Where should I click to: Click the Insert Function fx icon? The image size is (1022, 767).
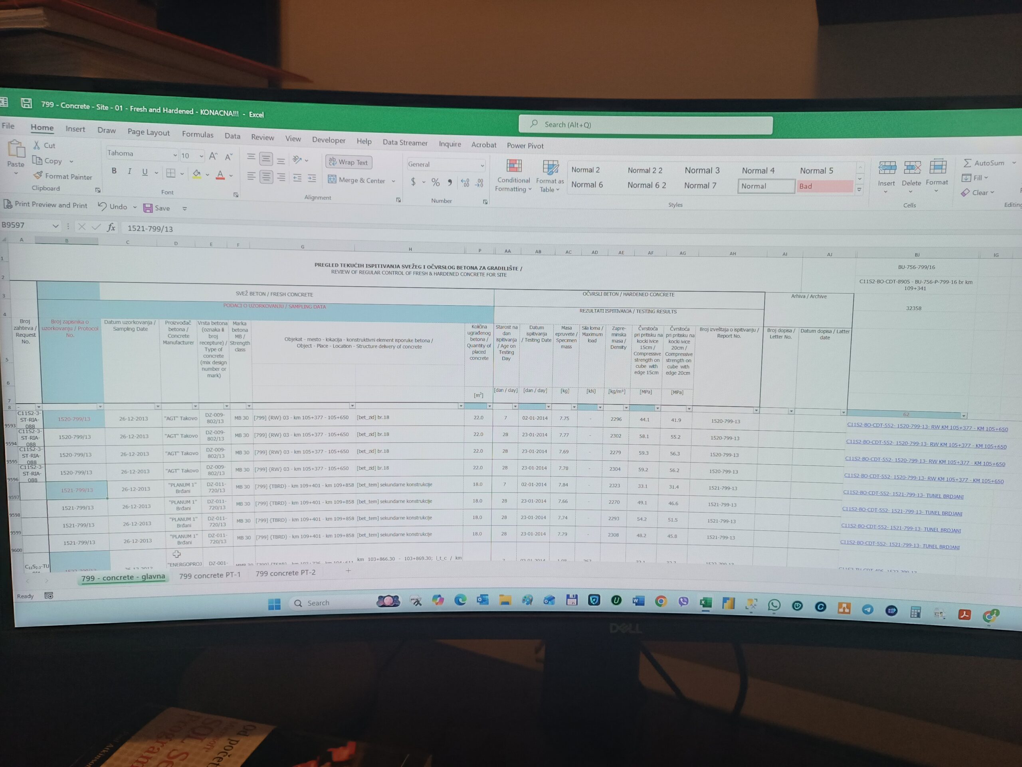click(x=111, y=227)
